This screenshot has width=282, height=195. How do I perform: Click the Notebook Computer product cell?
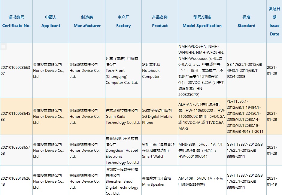click(151, 71)
